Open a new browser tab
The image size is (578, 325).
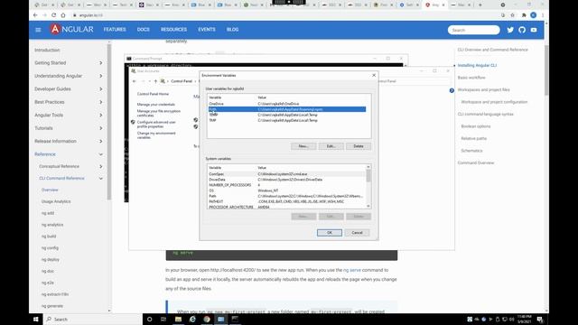click(x=480, y=5)
